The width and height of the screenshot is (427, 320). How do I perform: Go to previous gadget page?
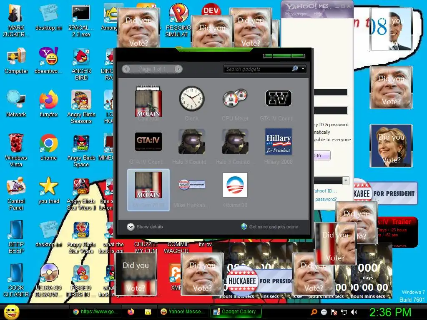[126, 69]
